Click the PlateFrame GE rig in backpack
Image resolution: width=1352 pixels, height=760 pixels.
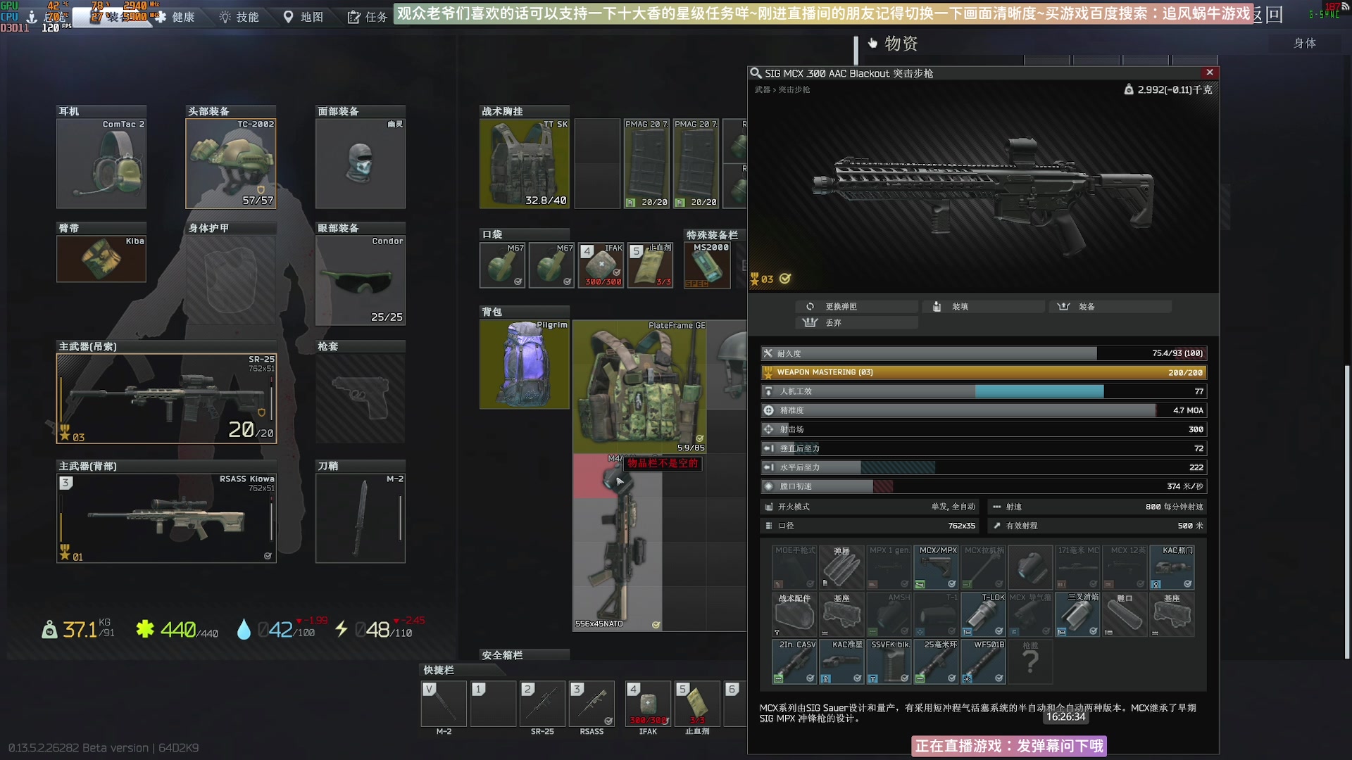click(x=639, y=387)
